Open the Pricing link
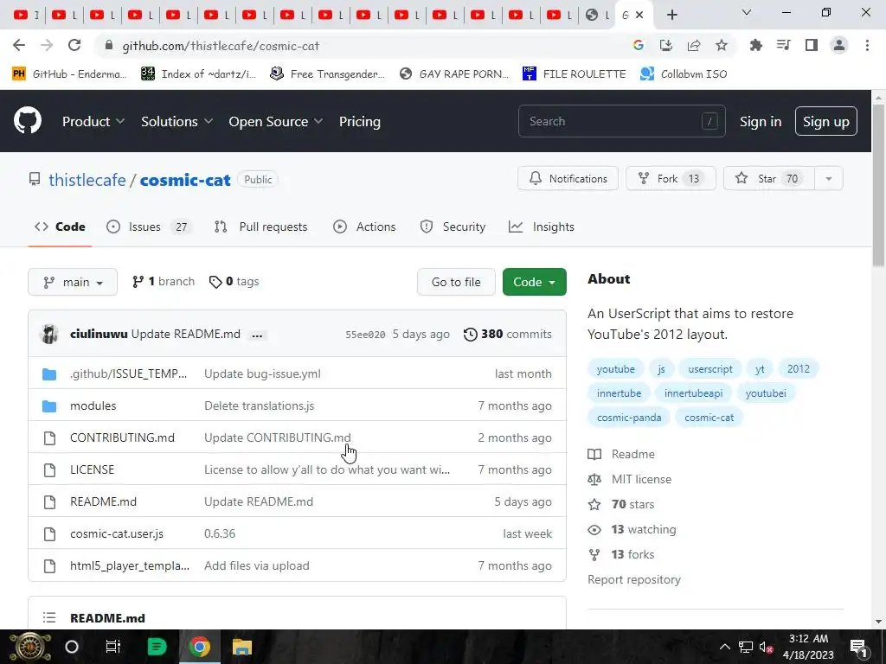Screen dimensions: 886x664 click(359, 121)
